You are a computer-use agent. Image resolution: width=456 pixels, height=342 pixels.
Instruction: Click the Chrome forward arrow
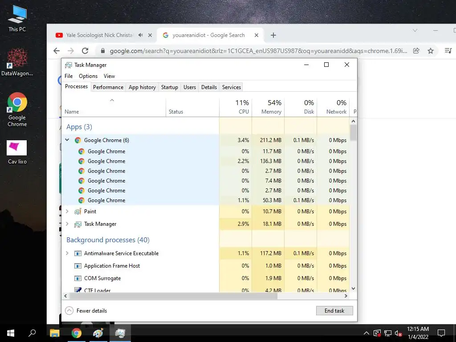[71, 51]
